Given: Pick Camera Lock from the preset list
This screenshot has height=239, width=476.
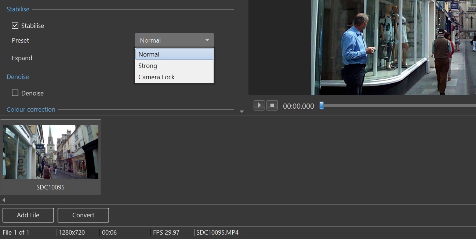Looking at the screenshot, I should point(174,77).
